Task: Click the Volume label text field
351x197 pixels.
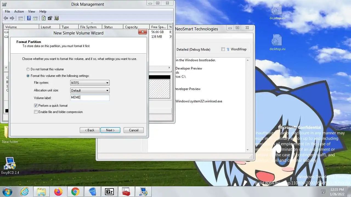Action: pos(90,97)
